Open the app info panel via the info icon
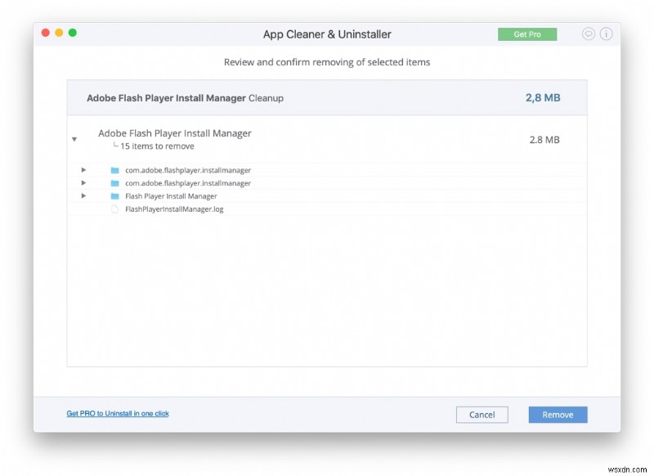Viewport: 654px width, 476px height. tap(605, 34)
